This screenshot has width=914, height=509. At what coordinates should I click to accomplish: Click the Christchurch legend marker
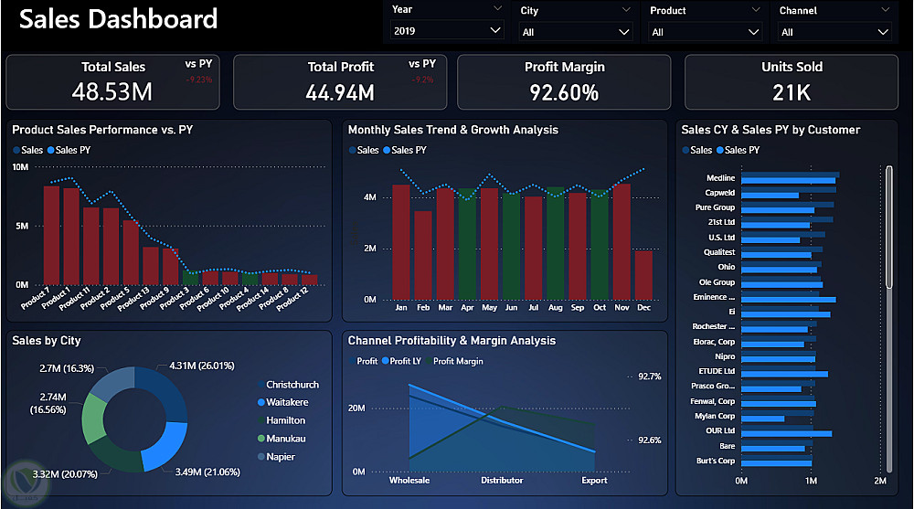point(261,385)
